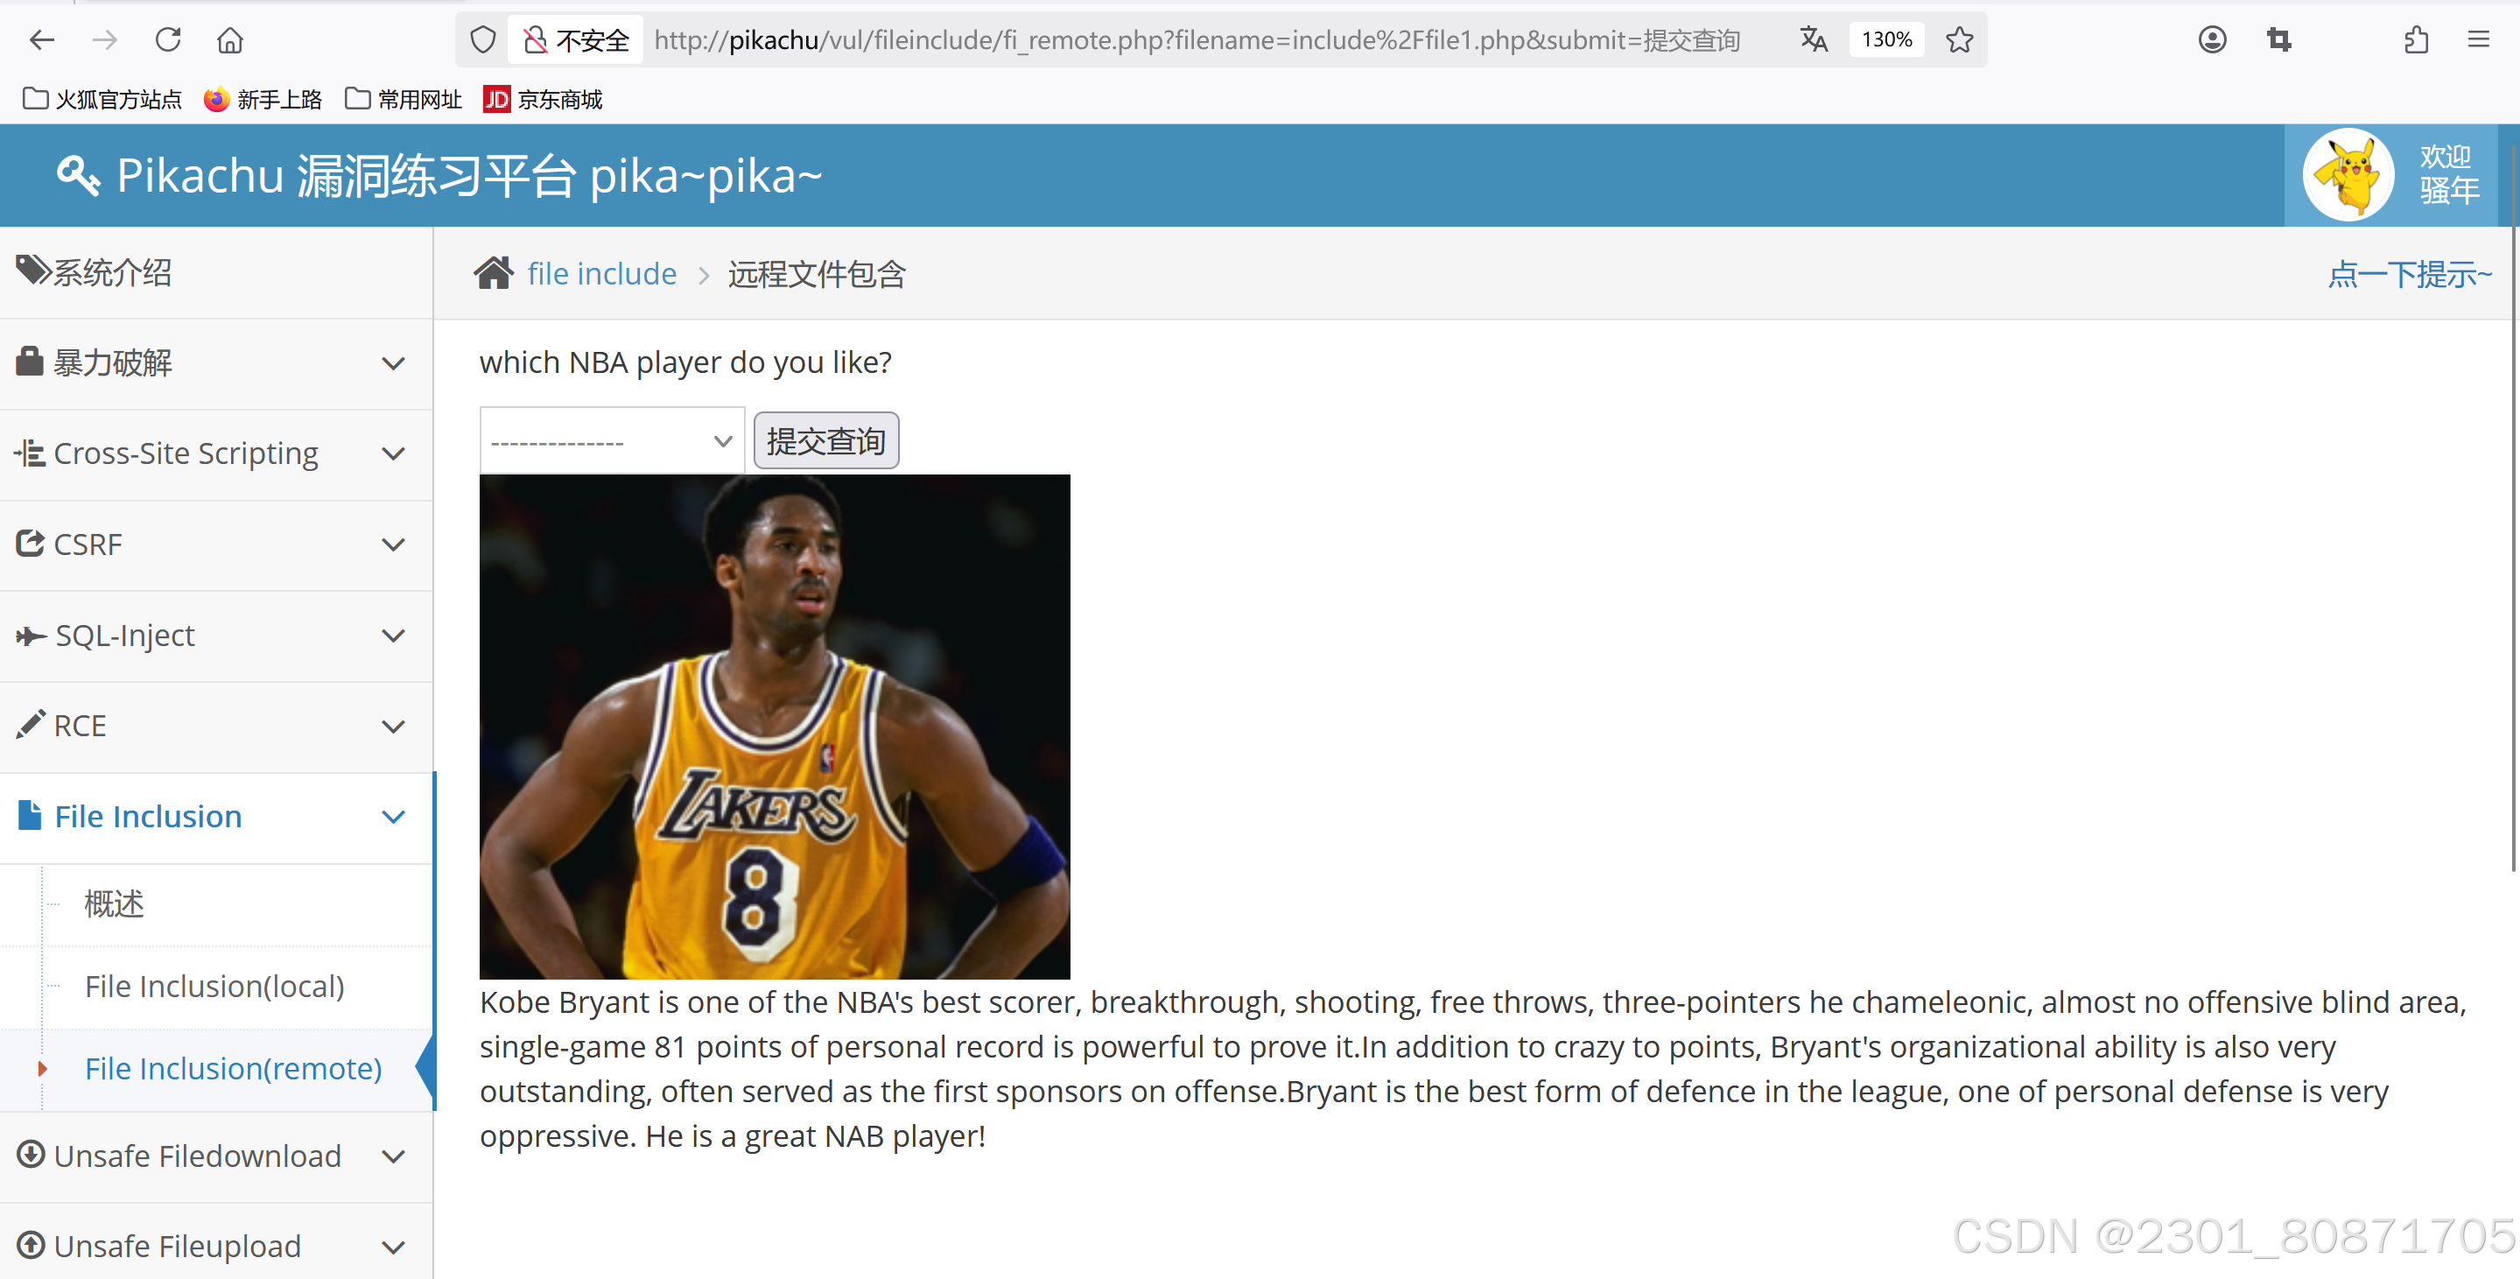Screen dimensions: 2520x1279
Task: Click the home page icon in toolbar
Action: pyautogui.click(x=230, y=40)
